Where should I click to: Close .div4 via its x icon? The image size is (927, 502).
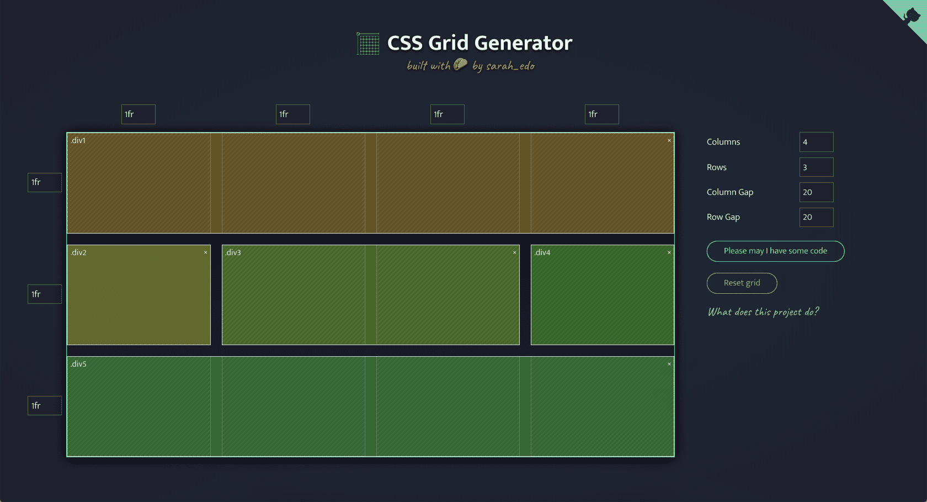(x=669, y=252)
